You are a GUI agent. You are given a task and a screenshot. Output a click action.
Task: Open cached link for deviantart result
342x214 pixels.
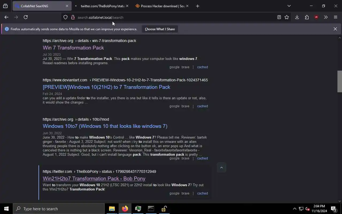tap(202, 106)
